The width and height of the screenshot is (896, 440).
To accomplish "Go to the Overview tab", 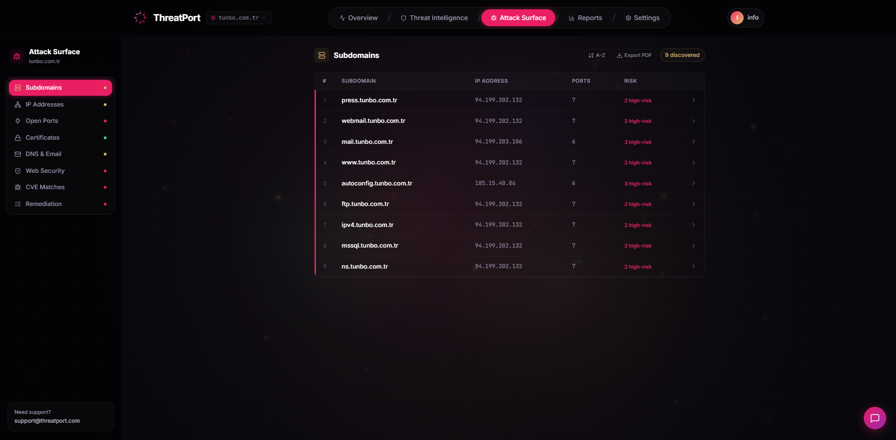I will pos(358,18).
